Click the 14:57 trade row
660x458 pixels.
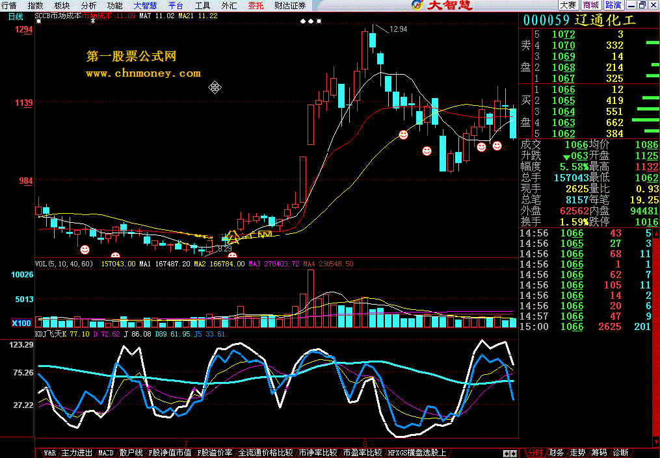point(586,316)
